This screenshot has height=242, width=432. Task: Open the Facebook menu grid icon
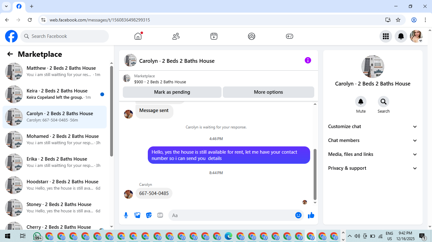coord(386,36)
